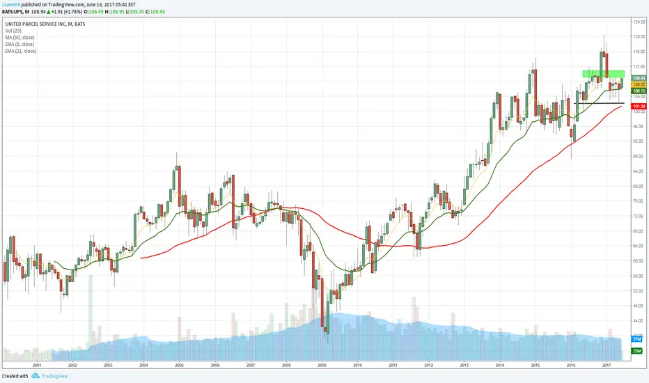Screen dimensions: 649x383
Task: Click the 72.00 price axis label
Action: (638, 216)
